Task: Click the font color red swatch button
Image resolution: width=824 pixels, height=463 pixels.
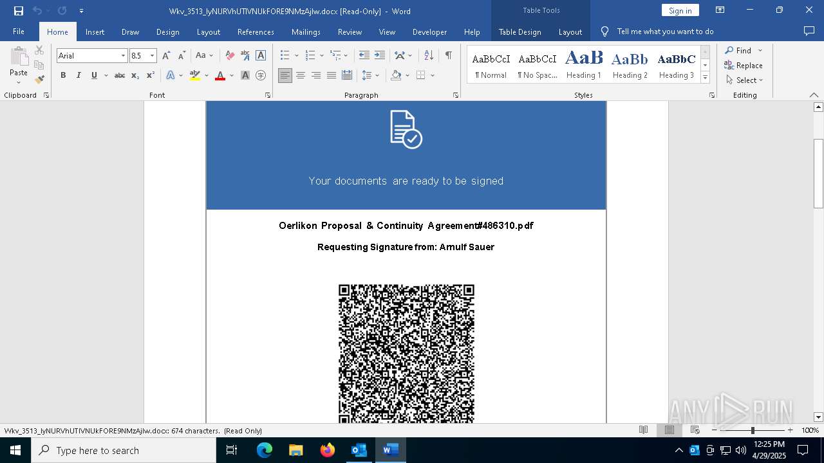Action: [x=220, y=75]
